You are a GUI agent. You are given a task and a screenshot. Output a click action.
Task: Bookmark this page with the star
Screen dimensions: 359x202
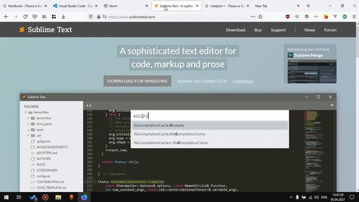[260, 17]
